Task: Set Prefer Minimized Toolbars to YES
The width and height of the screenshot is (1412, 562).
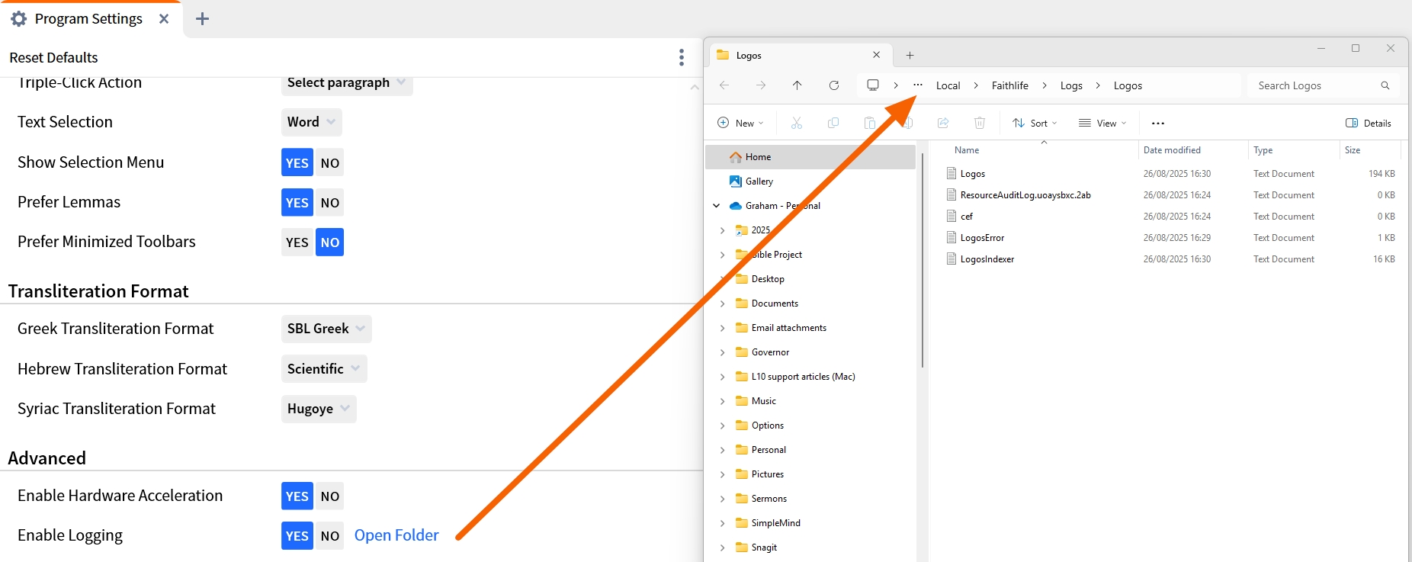Action: pos(297,242)
